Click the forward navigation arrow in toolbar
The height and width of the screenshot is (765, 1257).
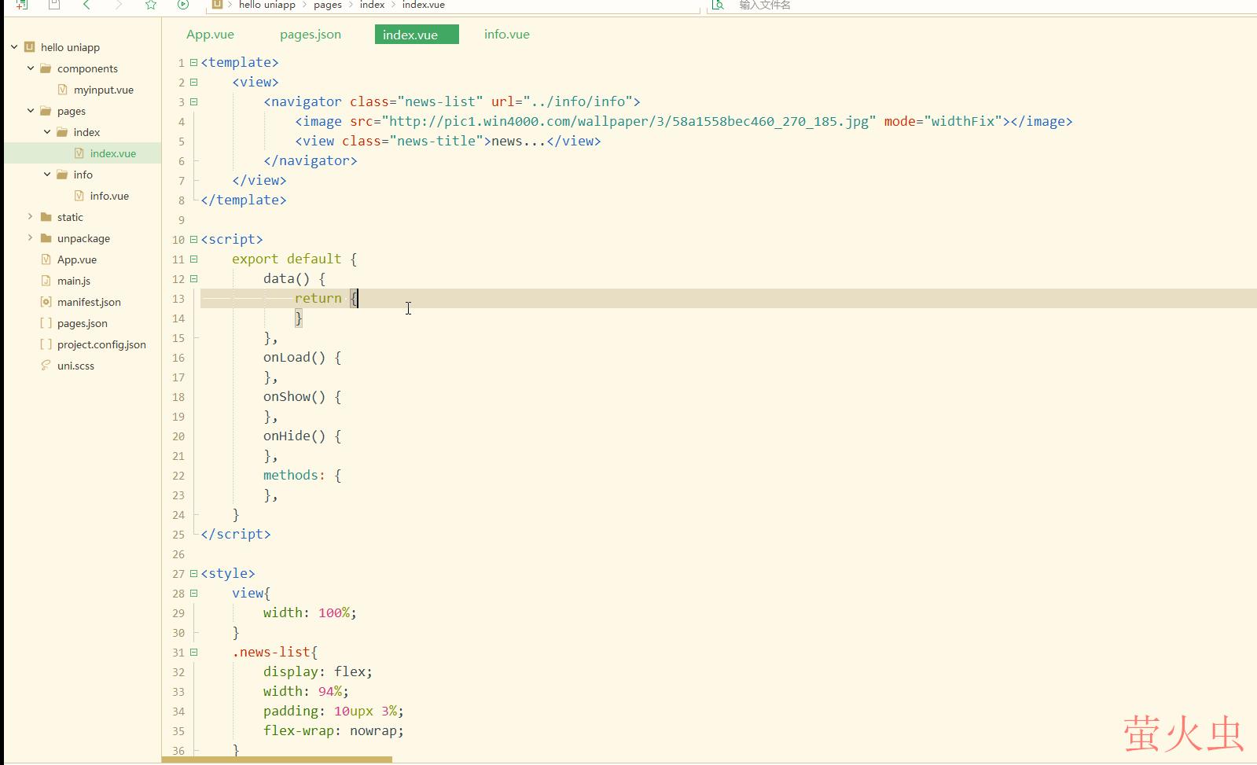tap(119, 5)
